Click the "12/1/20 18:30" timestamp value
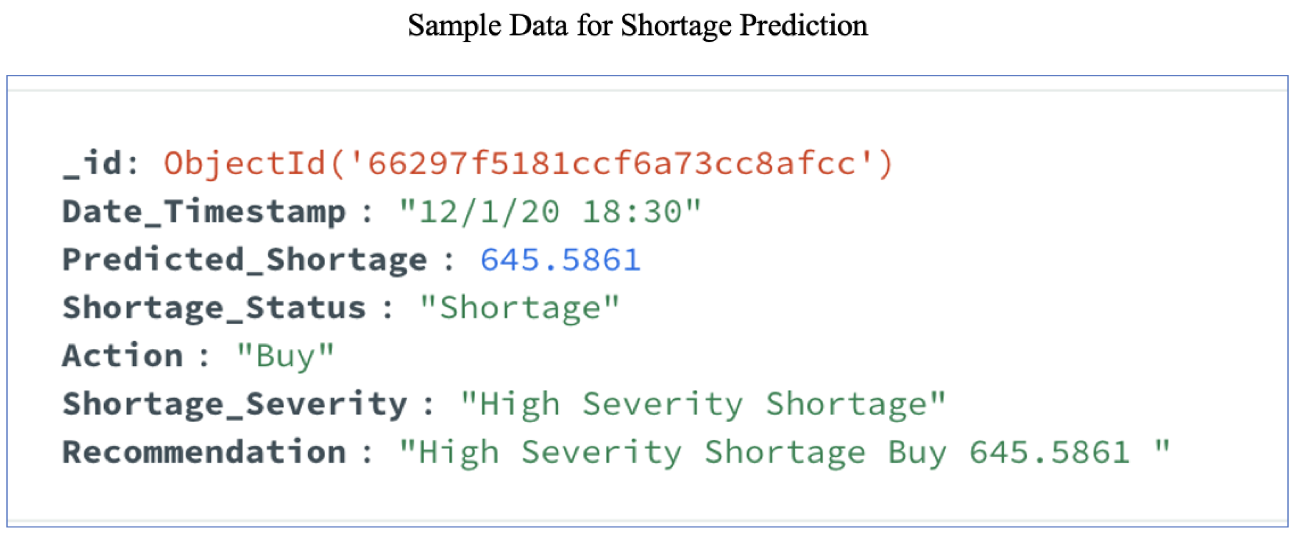Image resolution: width=1298 pixels, height=538 pixels. pos(550,211)
